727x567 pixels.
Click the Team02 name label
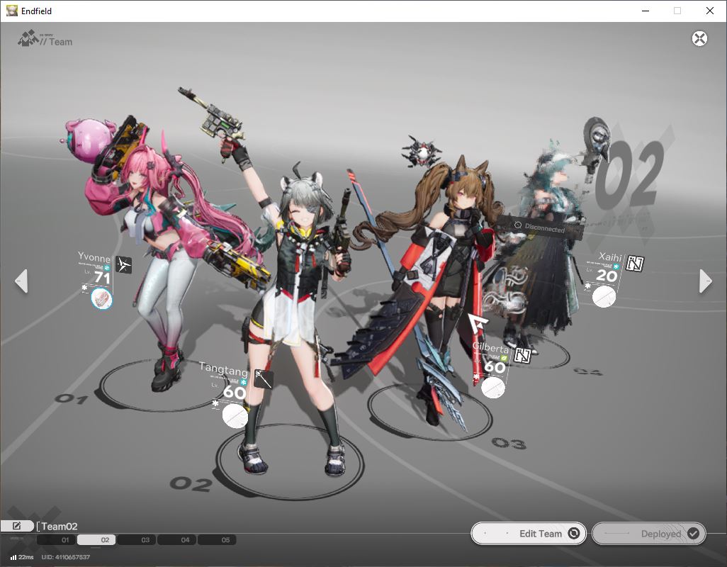60,526
